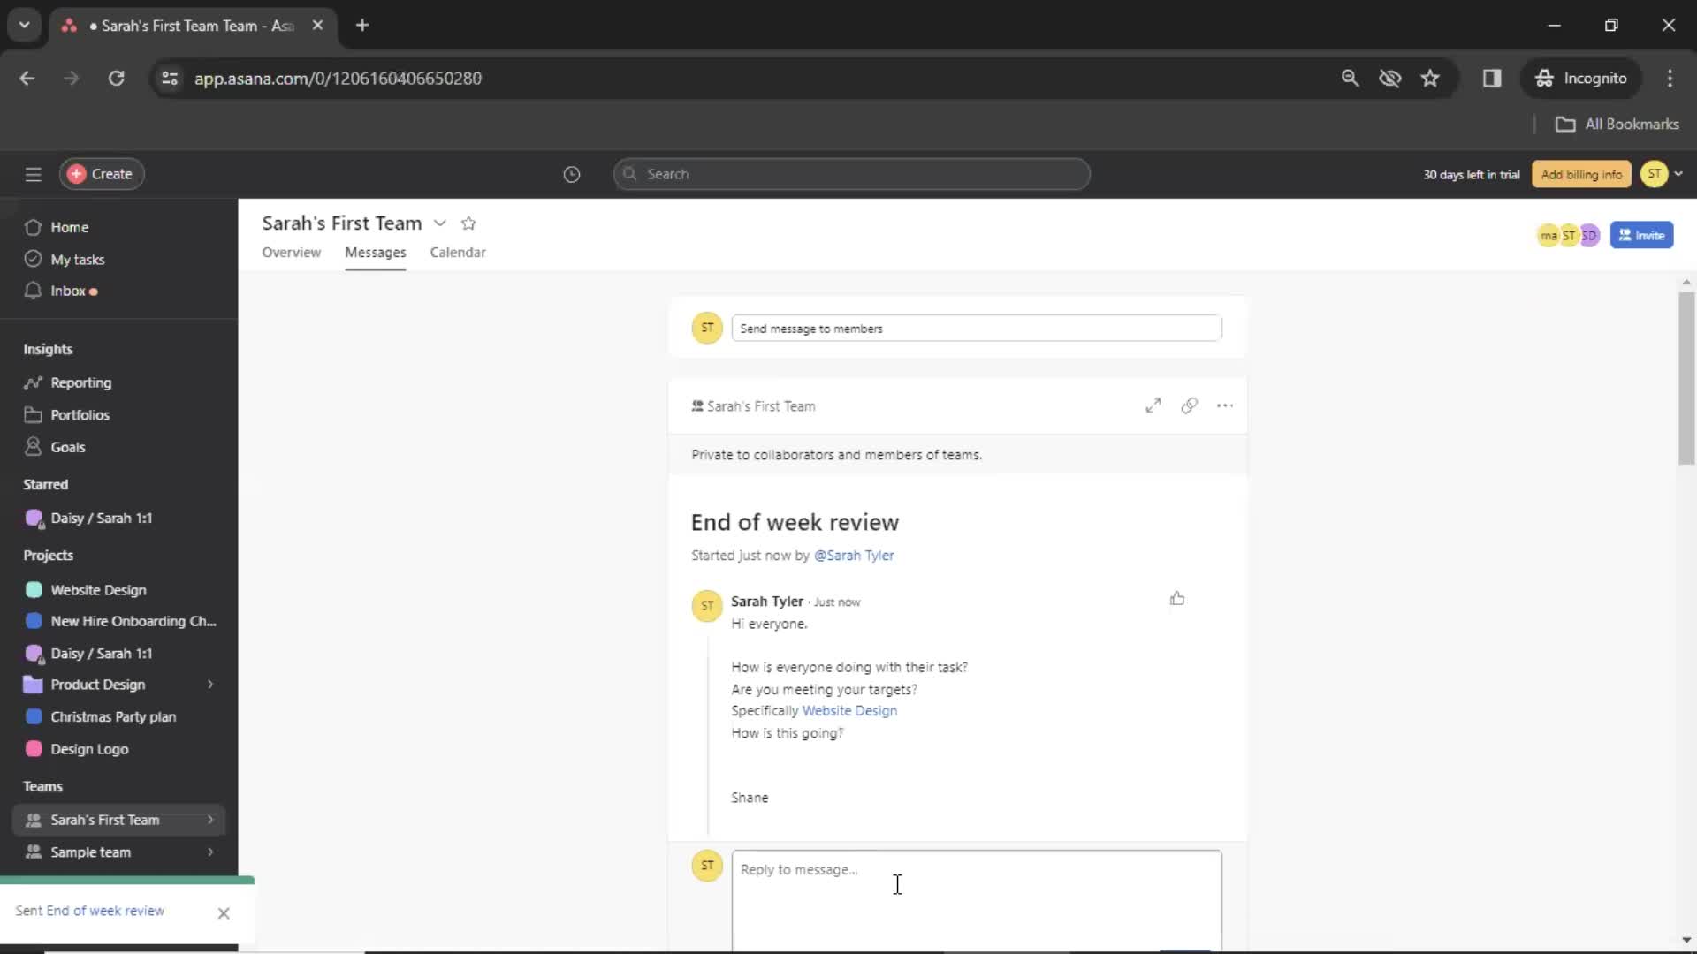Click the history/recent tasks icon
Screen dimensions: 1697x954
coord(570,173)
